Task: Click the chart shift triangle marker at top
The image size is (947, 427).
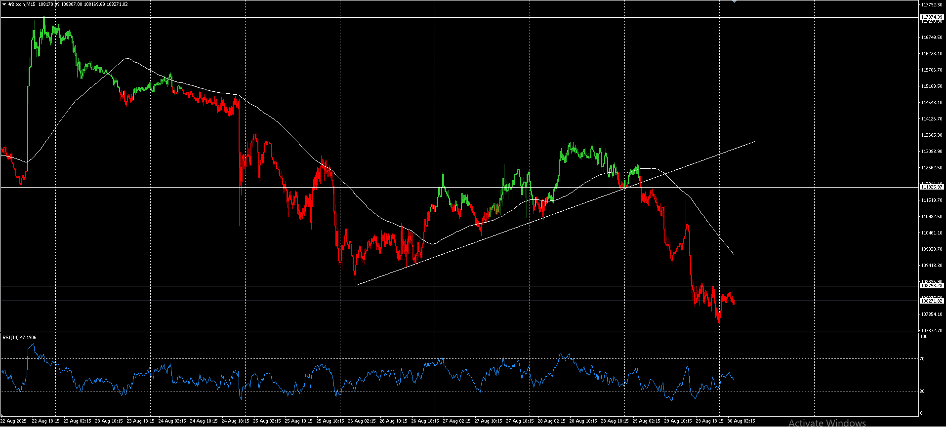Action: [734, 1]
